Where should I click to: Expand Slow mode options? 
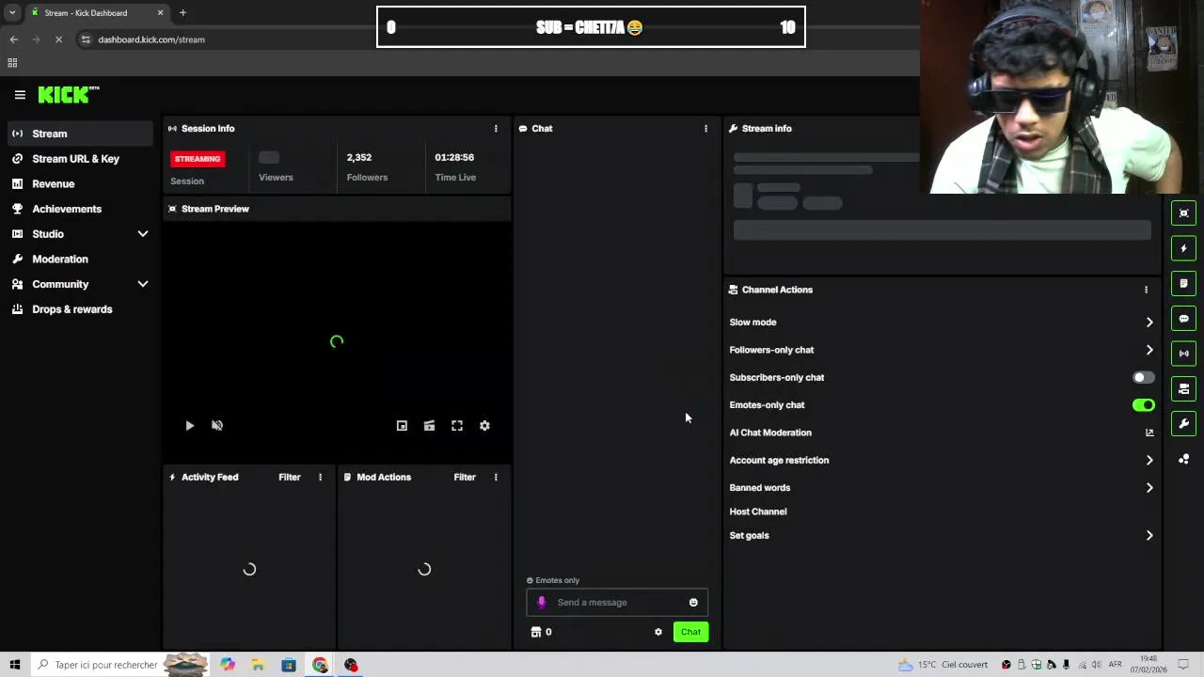[x=1149, y=323]
